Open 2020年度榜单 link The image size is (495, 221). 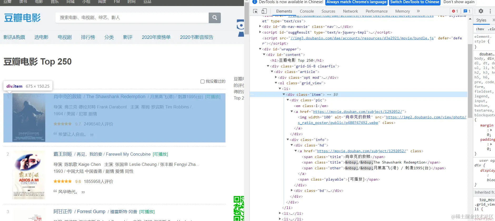click(156, 37)
